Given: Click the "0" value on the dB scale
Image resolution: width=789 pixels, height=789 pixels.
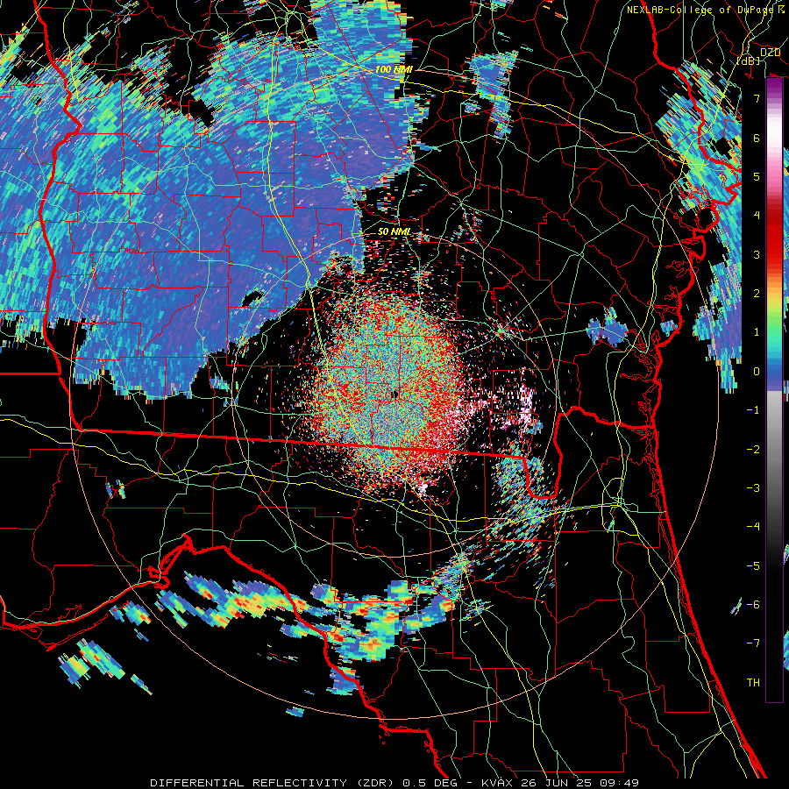Looking at the screenshot, I should click(x=757, y=372).
